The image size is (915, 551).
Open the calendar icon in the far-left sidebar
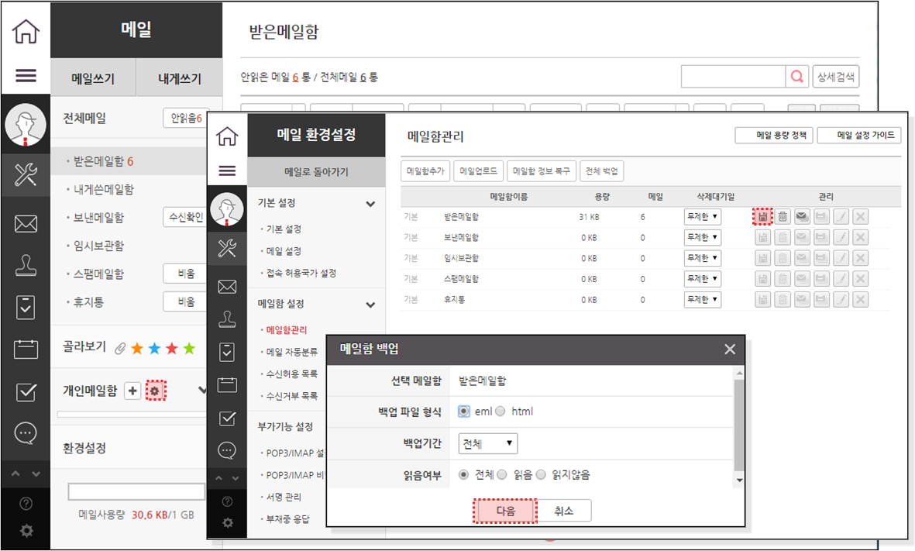26,350
